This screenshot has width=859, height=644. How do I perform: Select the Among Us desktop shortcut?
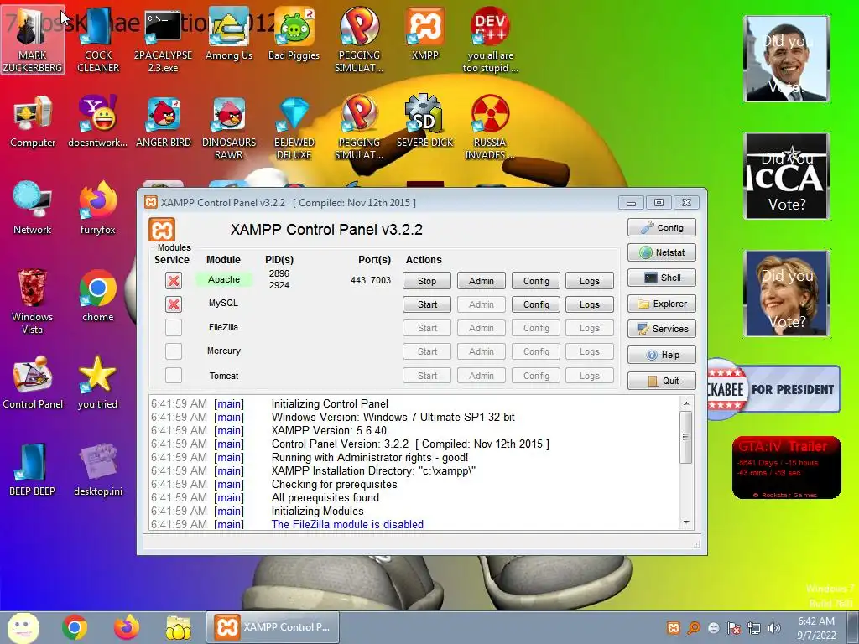(228, 35)
